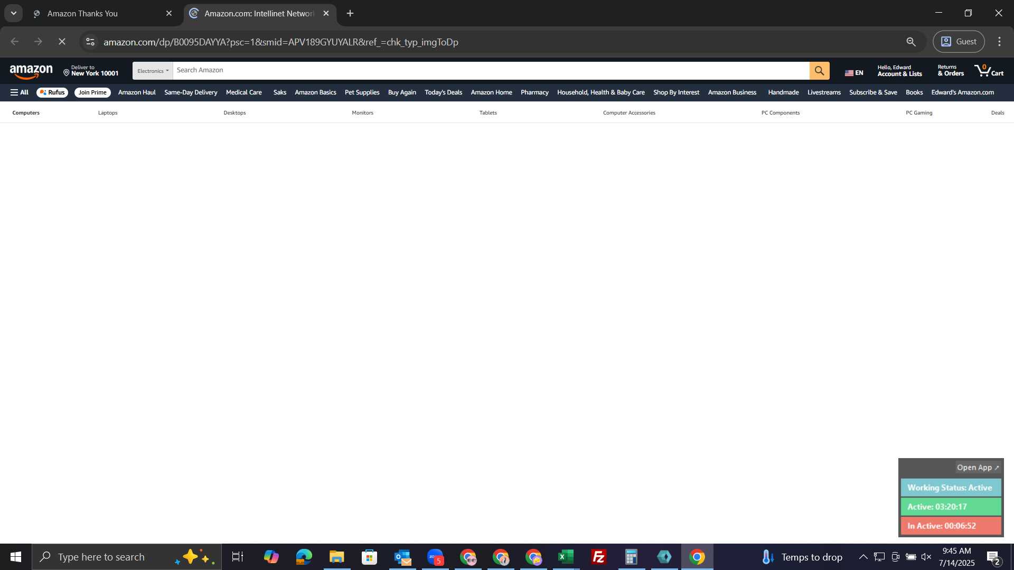1014x570 pixels.
Task: Click Working Status: Active indicator
Action: coord(951,488)
